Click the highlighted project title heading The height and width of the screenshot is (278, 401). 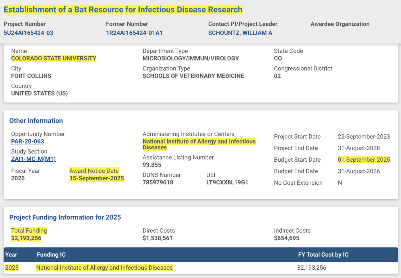tap(123, 10)
